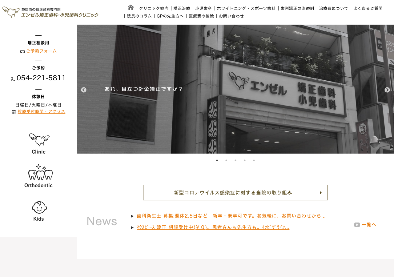The height and width of the screenshot is (277, 394).
Task: Open the Orthodontic teeth icon
Action: click(x=38, y=176)
